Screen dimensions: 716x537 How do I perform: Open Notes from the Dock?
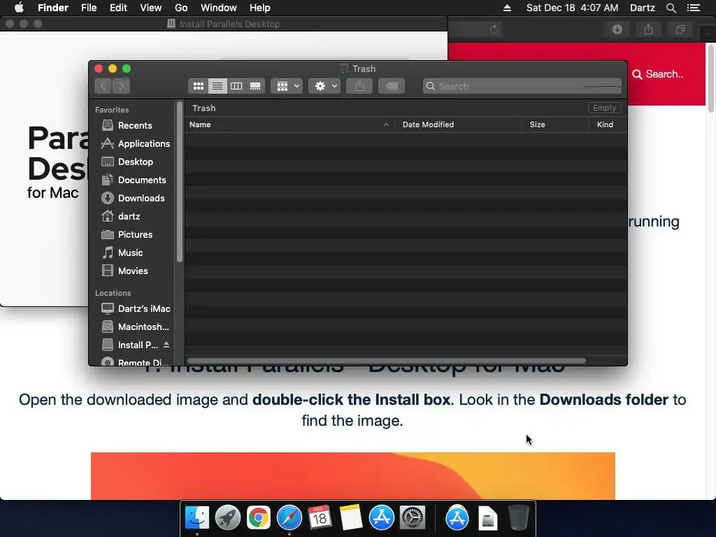pos(351,518)
